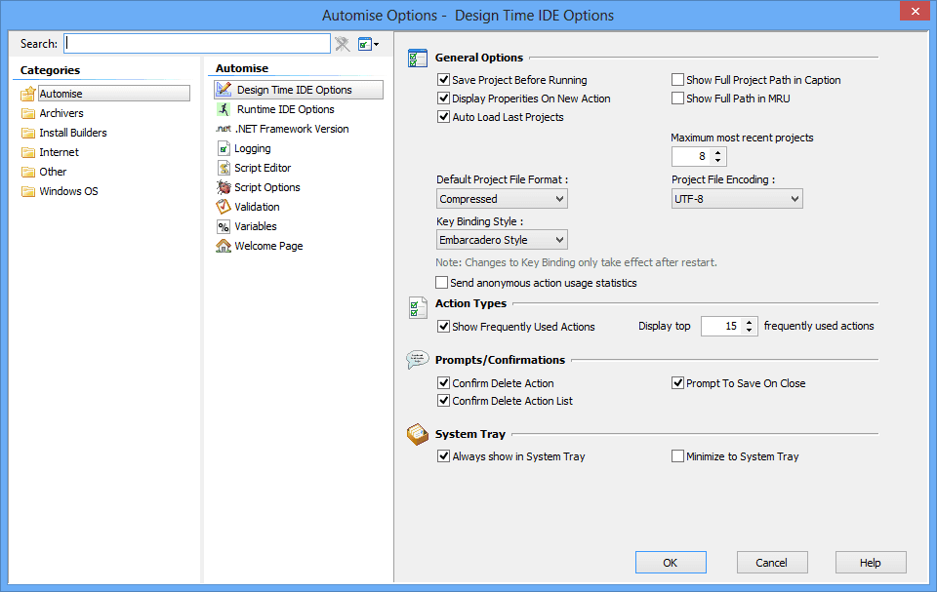This screenshot has height=592, width=937.
Task: Click the Welcome Page house icon
Action: click(224, 246)
